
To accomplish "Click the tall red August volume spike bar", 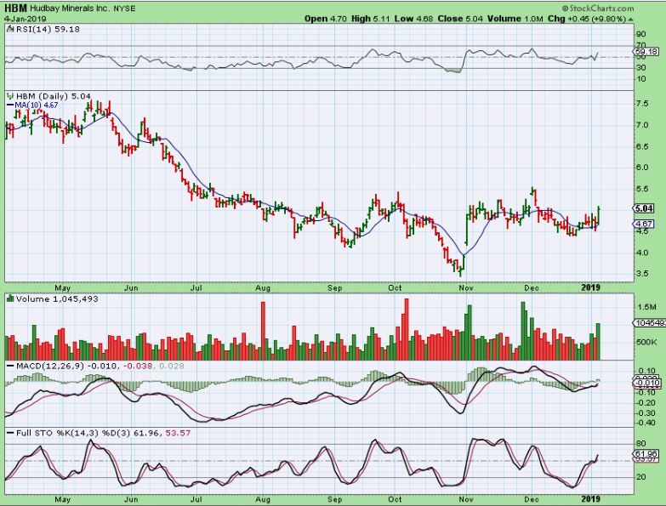I will click(x=263, y=331).
